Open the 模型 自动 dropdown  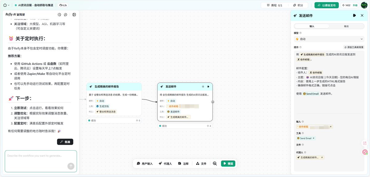pos(329,39)
